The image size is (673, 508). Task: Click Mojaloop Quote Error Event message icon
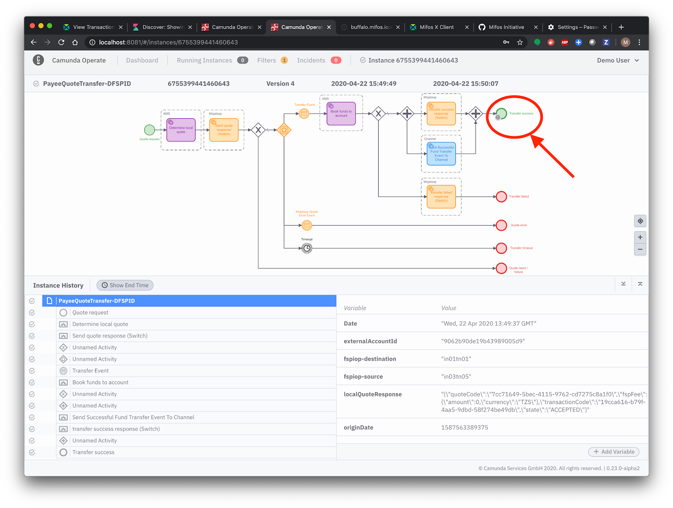pos(307,225)
